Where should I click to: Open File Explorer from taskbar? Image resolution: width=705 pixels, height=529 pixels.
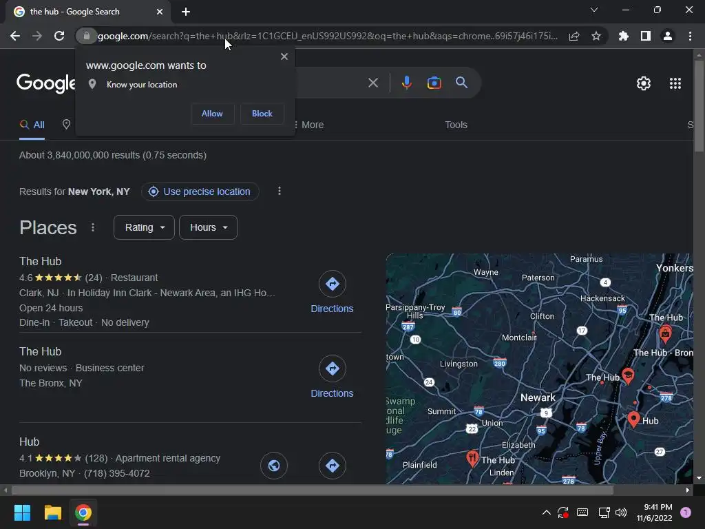click(52, 512)
